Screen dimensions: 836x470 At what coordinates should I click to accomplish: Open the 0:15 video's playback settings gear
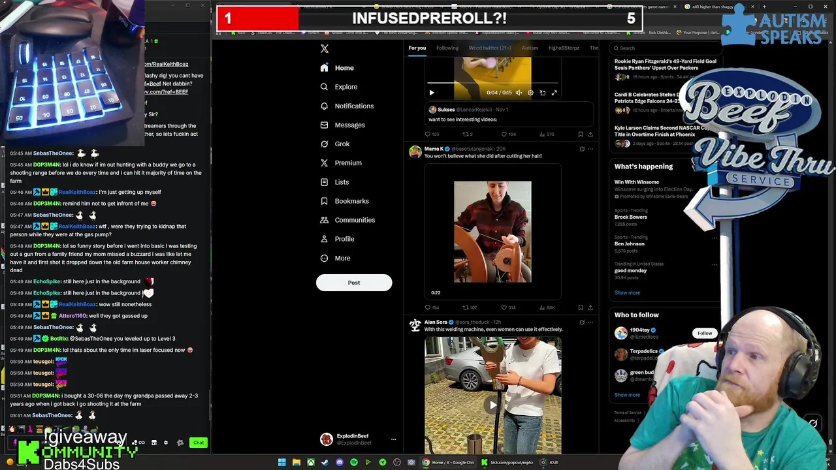[x=530, y=93]
